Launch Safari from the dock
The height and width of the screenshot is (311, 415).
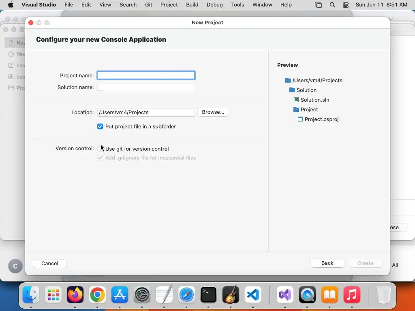(x=186, y=295)
